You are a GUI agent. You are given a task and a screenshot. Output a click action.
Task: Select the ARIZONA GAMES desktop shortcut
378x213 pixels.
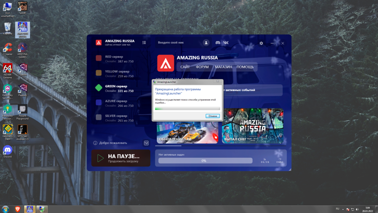click(22, 50)
